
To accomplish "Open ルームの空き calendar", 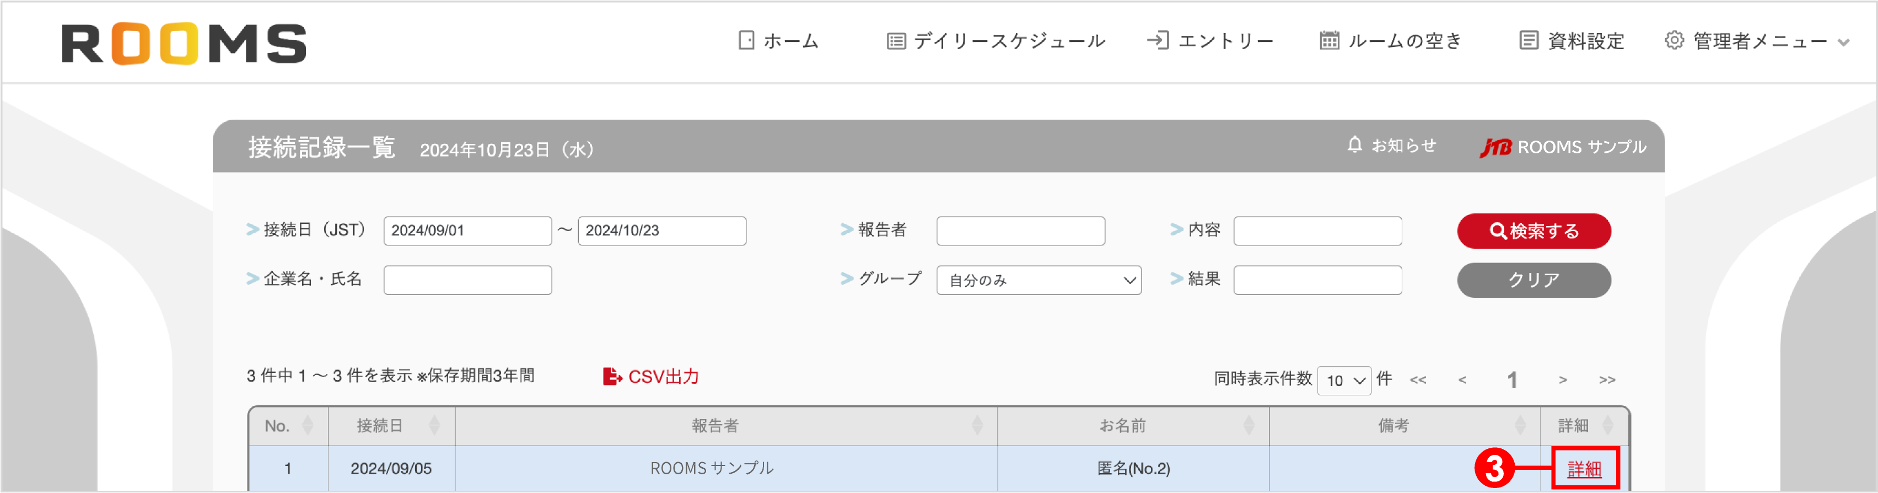I will pos(1391,41).
